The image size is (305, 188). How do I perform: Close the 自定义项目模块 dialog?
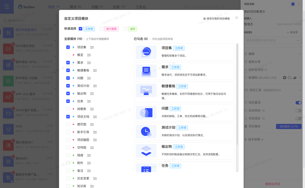(x=236, y=18)
